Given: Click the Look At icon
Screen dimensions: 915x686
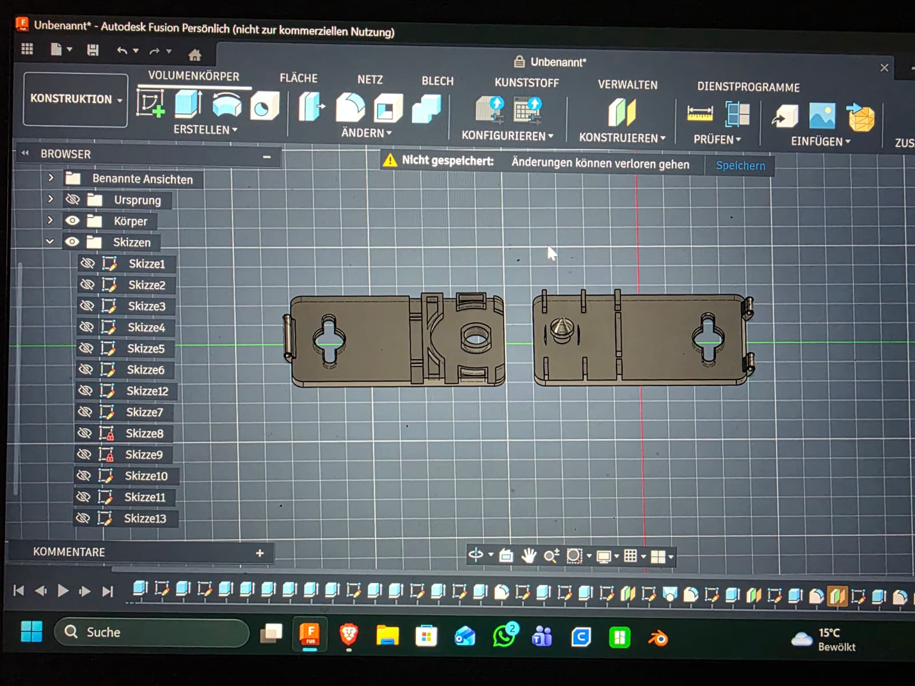Looking at the screenshot, I should coord(506,555).
